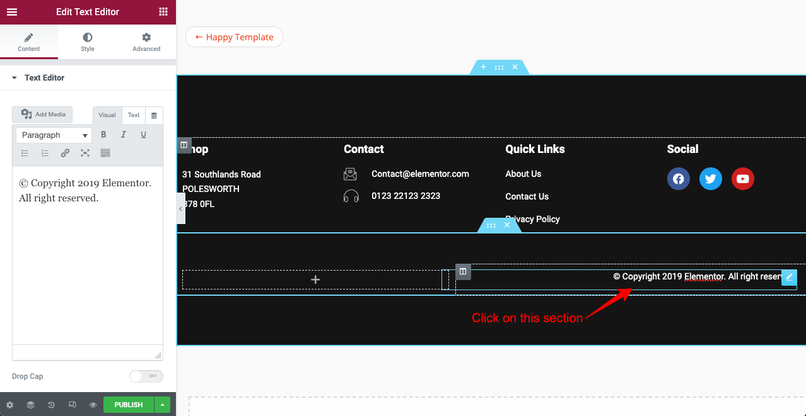Collapse the Text Editor section

pyautogui.click(x=15, y=77)
